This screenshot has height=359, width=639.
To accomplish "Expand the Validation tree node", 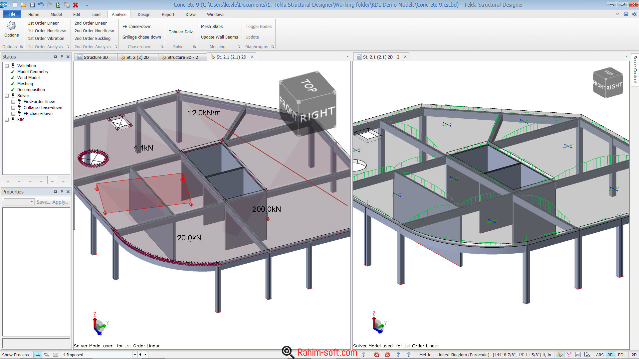I will [x=7, y=66].
